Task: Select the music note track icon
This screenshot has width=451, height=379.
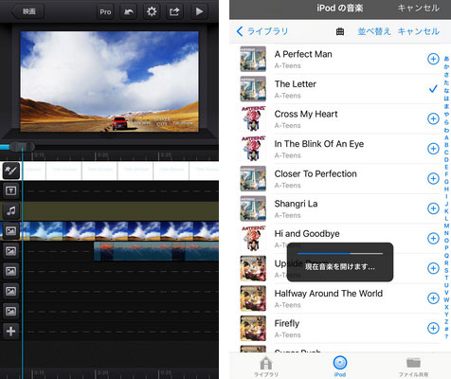Action: (x=11, y=210)
